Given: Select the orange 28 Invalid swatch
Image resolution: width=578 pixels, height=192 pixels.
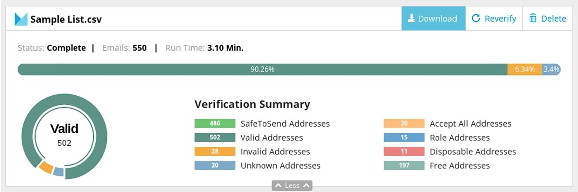Looking at the screenshot, I should coord(215,151).
